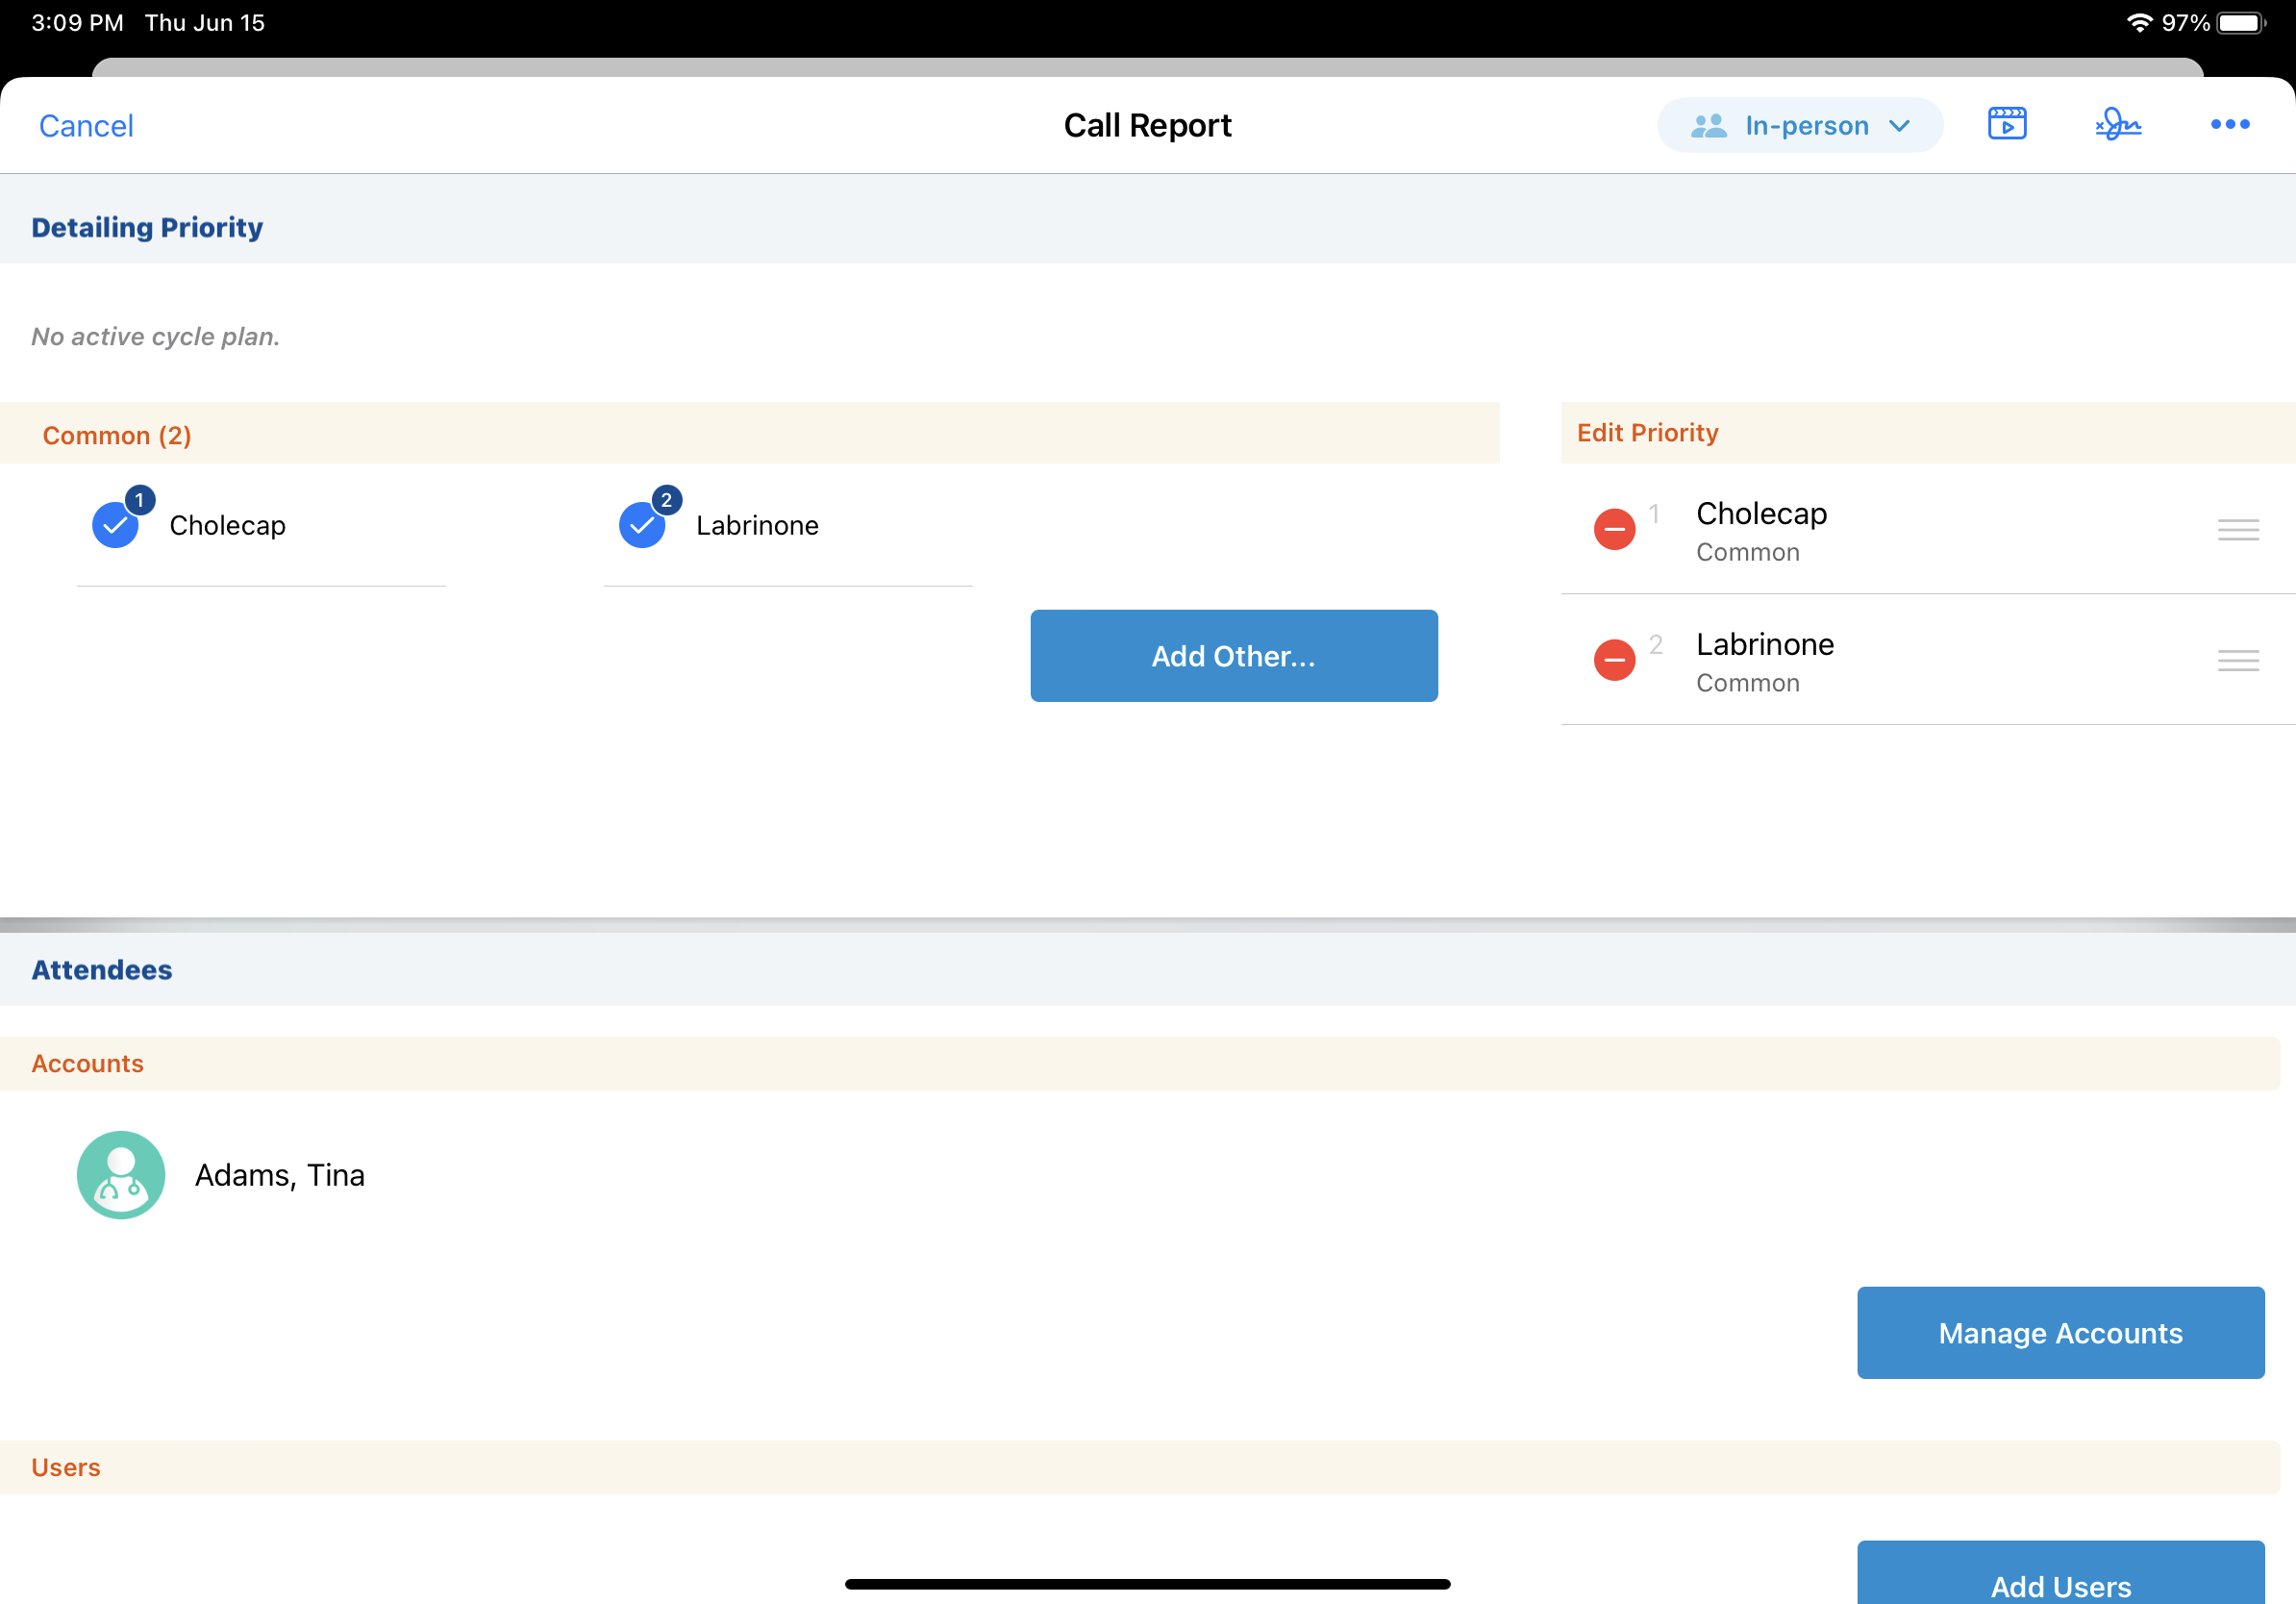Open the three-dot more options menu
The width and height of the screenshot is (2296, 1604).
pyautogui.click(x=2229, y=124)
